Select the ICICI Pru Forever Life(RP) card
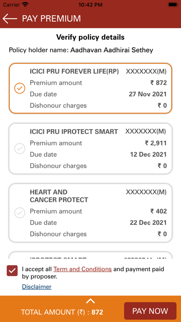 point(90,88)
